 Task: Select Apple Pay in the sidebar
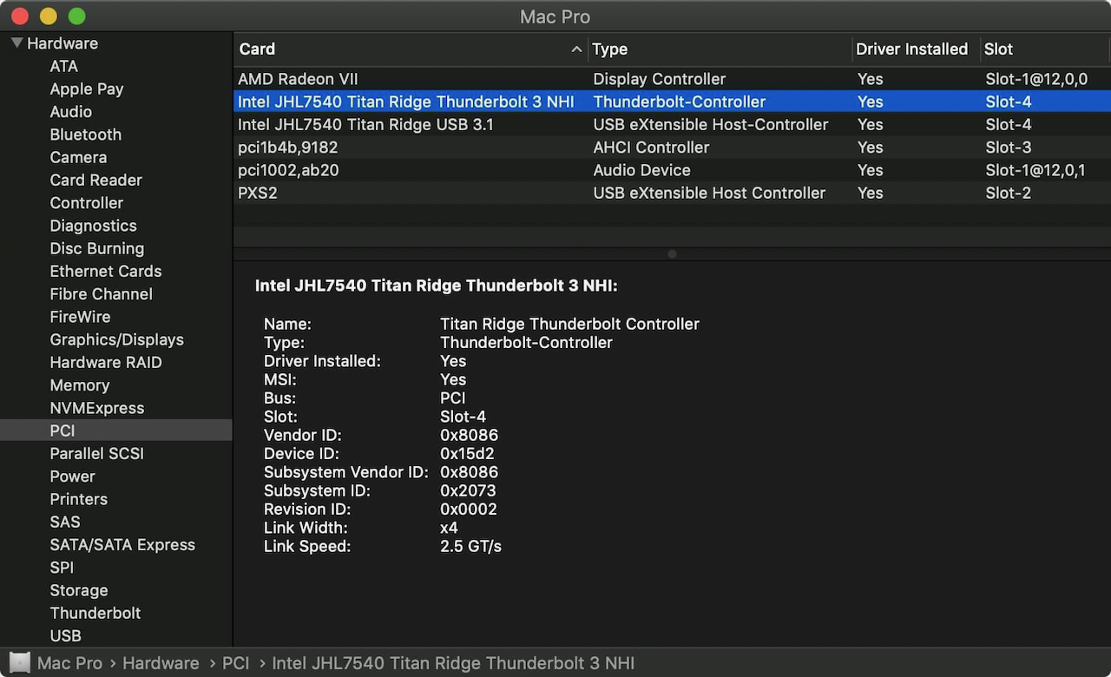coord(87,89)
